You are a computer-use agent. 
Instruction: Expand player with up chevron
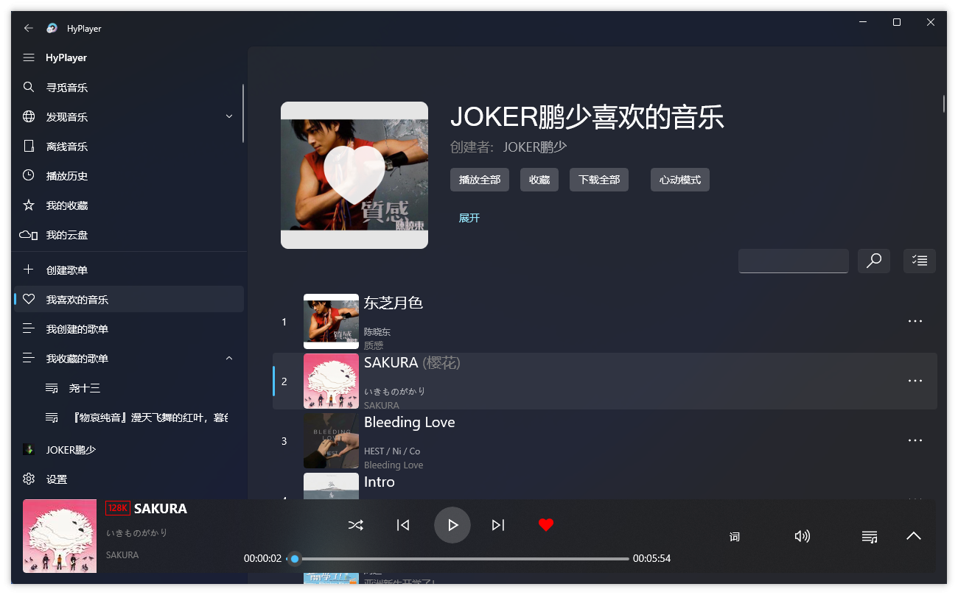(914, 536)
